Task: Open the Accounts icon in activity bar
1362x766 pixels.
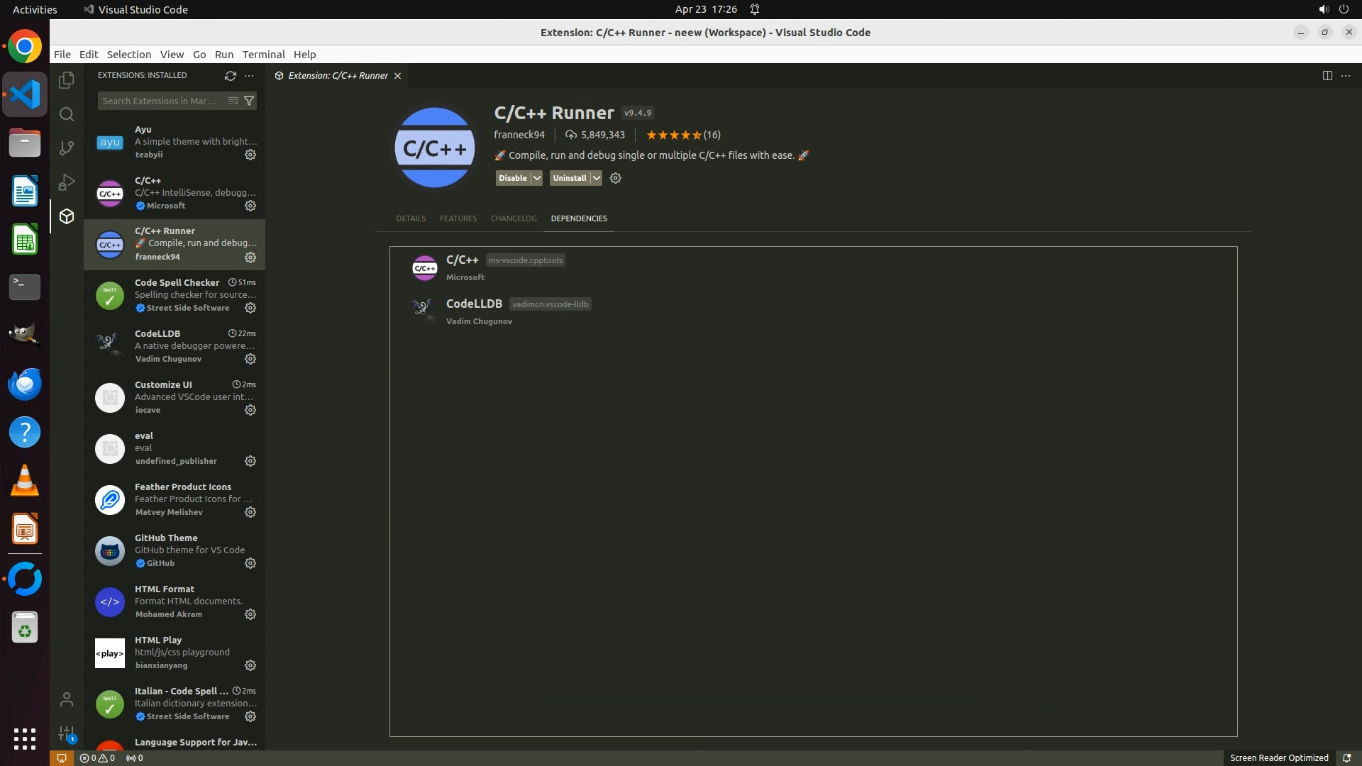Action: pos(67,700)
